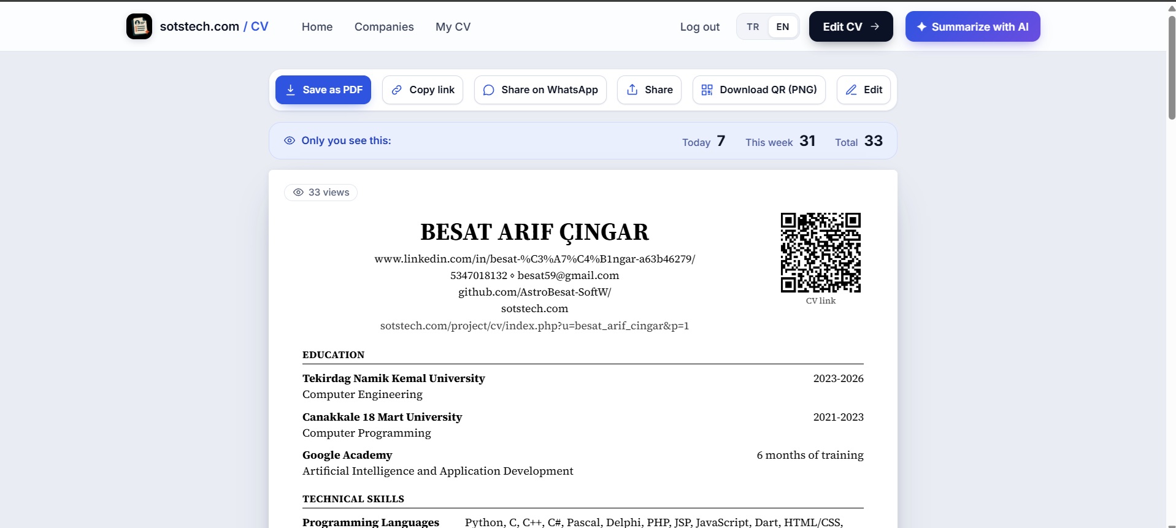Open the github.com/AstroBesat-SoftW/ link
The width and height of the screenshot is (1176, 528).
(535, 292)
